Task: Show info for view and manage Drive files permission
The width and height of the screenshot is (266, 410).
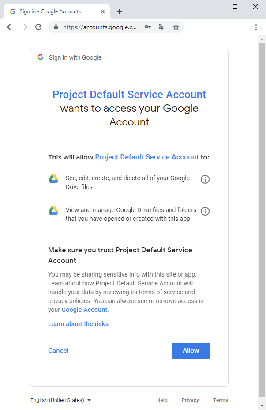Action: (x=205, y=211)
